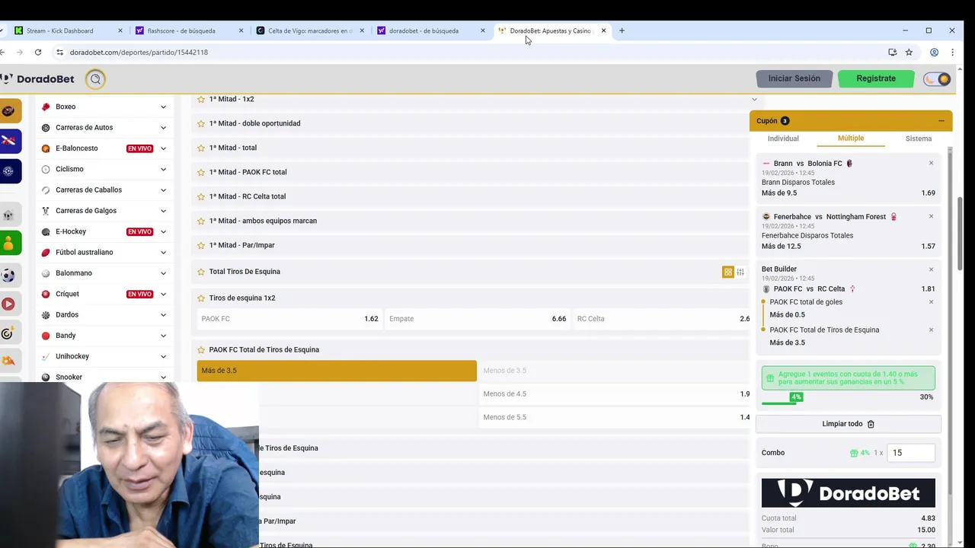Open the browser profile icon
Image resolution: width=975 pixels, height=548 pixels.
(934, 53)
